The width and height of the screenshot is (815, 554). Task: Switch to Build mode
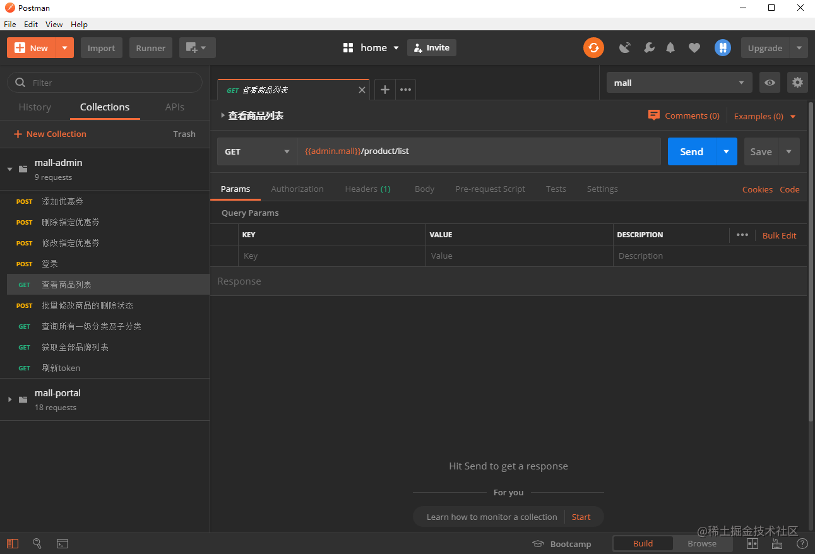click(643, 543)
